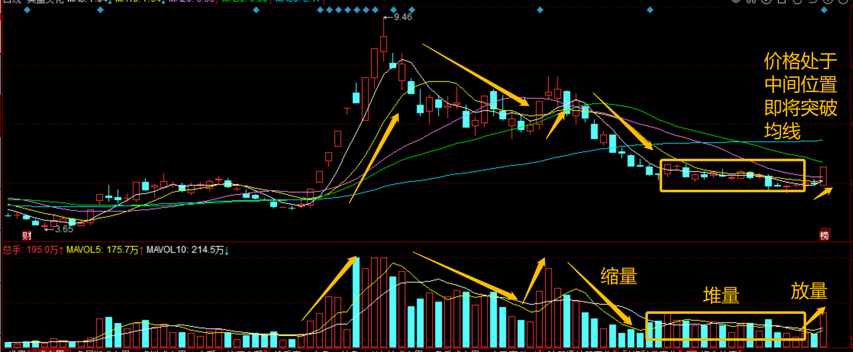
Task: Click the red 榜 badge at chart's right edge
Action: click(824, 235)
